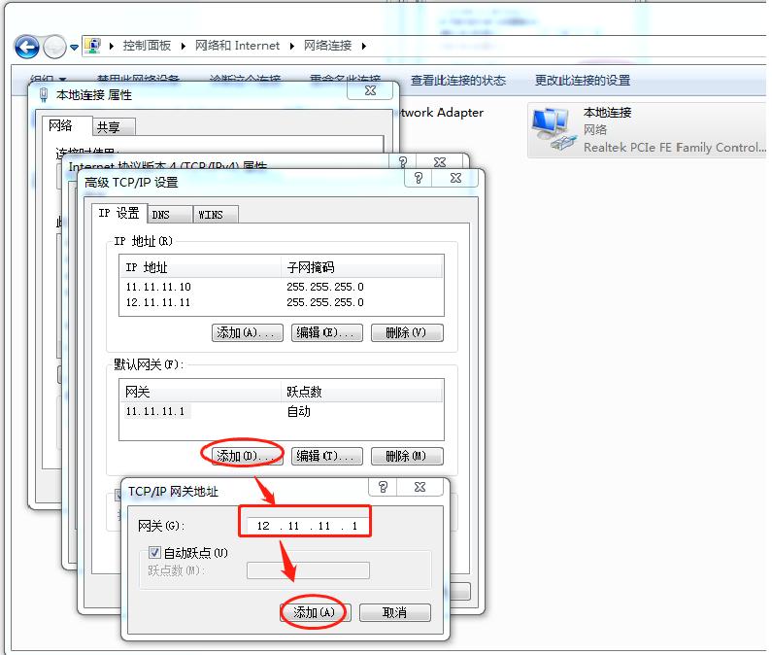Click the help button of TCP/IP 网关地址
The width and height of the screenshot is (772, 655).
click(383, 487)
